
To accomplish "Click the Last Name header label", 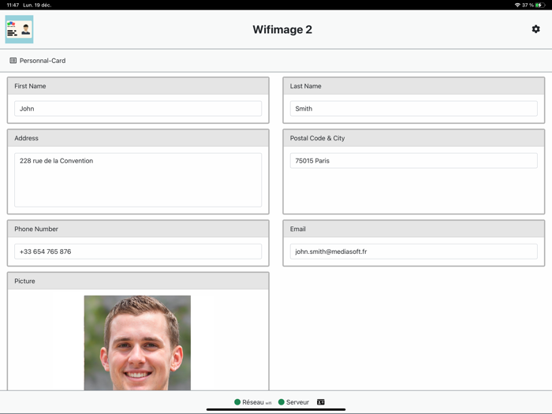I will point(306,86).
